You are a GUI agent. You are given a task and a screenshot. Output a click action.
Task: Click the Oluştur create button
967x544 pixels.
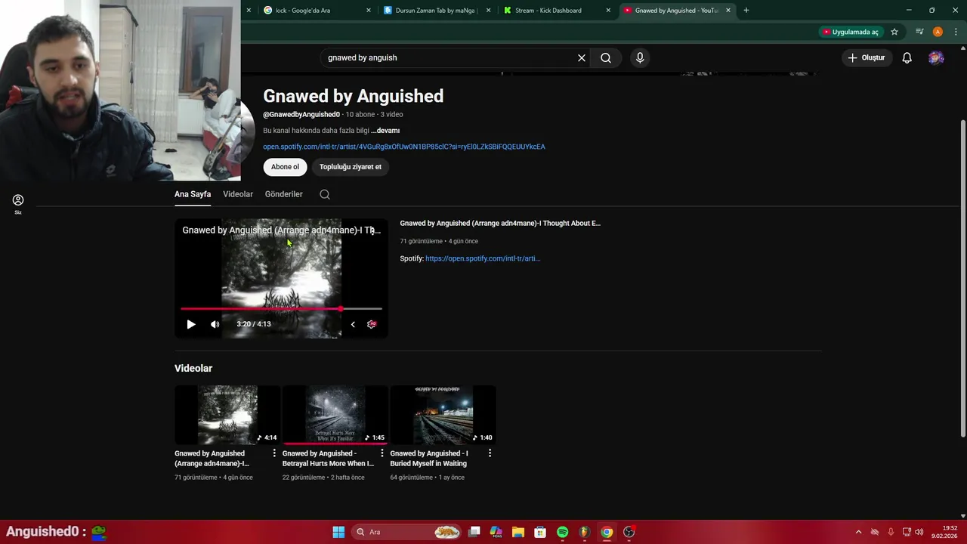[867, 57]
